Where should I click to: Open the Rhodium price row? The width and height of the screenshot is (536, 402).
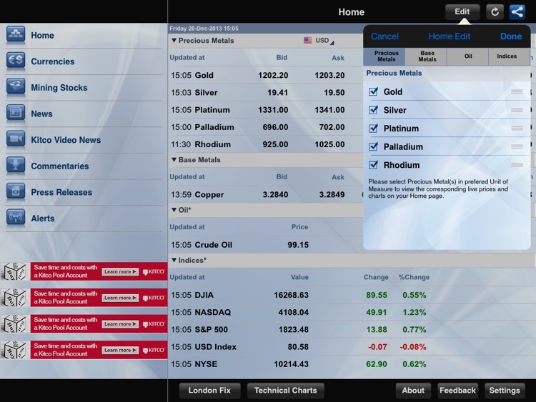(x=265, y=144)
